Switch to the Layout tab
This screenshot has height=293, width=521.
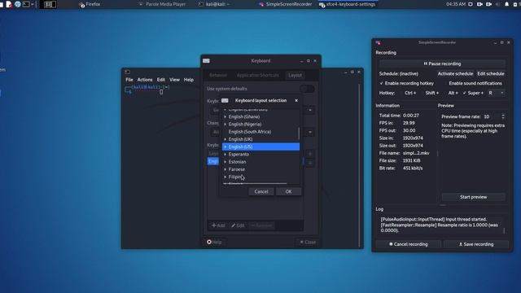[295, 76]
